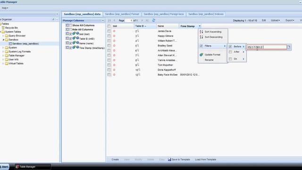Open the Export dropdown menu
This screenshot has height=170, width=302.
(x=290, y=20)
